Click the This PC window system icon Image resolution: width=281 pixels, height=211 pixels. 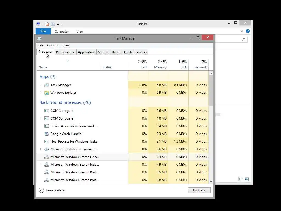(38, 24)
